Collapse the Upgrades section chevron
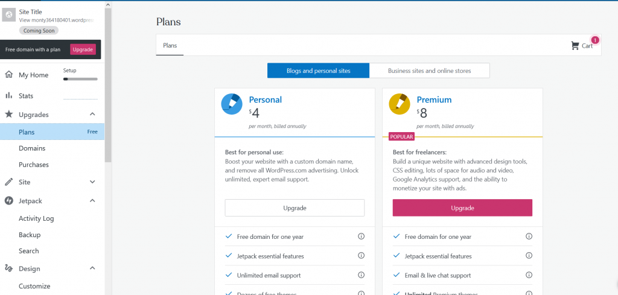 (92, 114)
